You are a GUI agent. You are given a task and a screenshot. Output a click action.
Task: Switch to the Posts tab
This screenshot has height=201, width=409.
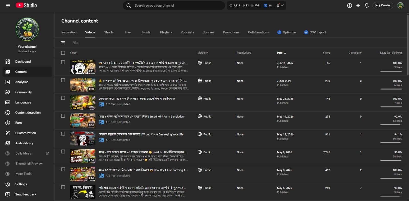tap(146, 32)
